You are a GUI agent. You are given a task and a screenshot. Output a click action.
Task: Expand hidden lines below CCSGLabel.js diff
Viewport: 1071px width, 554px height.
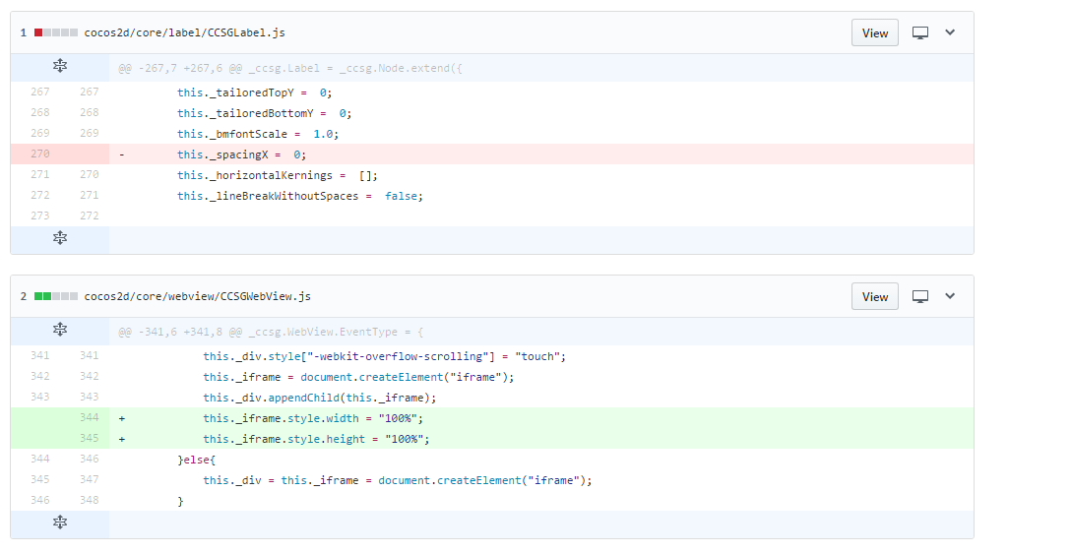click(59, 238)
